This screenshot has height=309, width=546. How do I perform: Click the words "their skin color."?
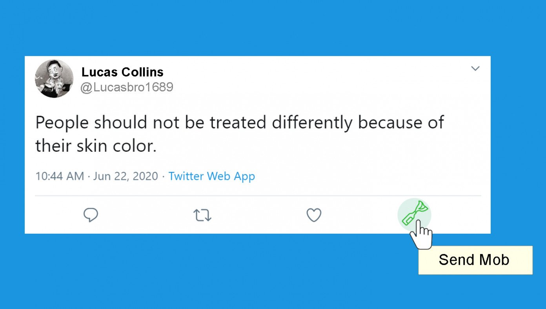click(96, 146)
